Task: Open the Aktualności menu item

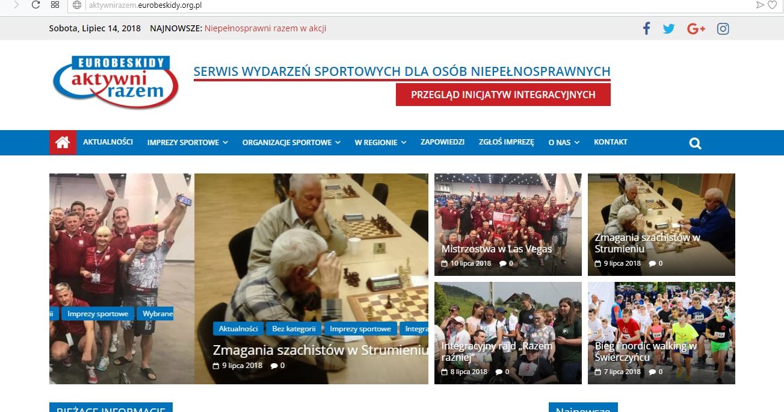Action: (x=108, y=142)
